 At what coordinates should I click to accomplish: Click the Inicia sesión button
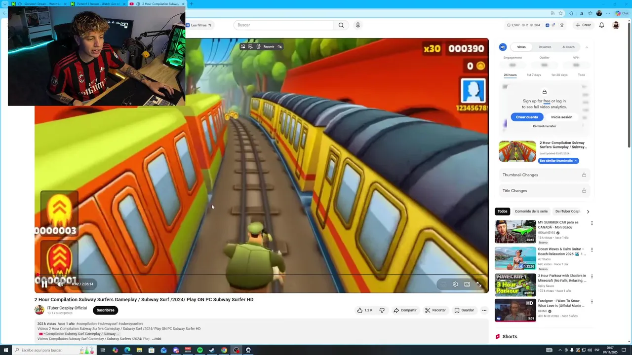[561, 117]
